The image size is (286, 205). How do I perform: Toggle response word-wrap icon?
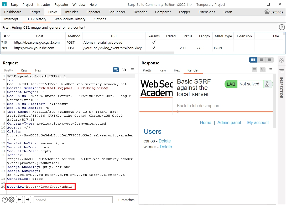click(255, 70)
